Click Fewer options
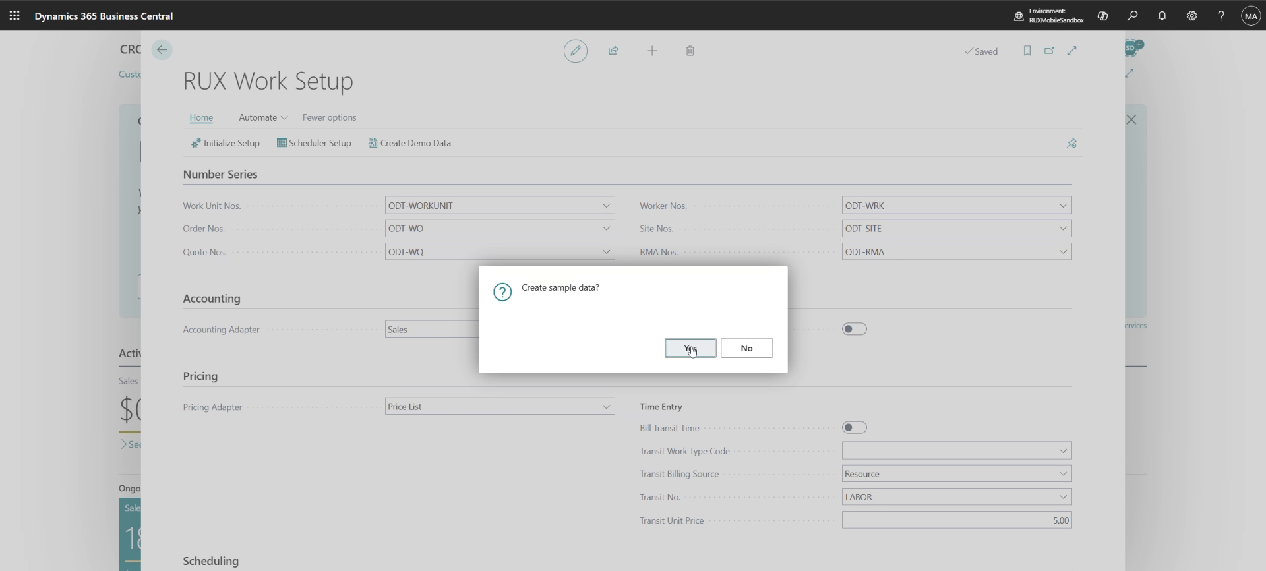 pyautogui.click(x=329, y=117)
